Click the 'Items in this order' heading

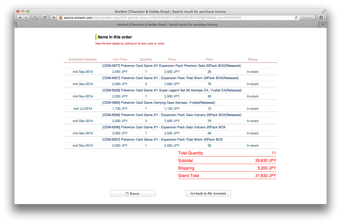(x=115, y=37)
